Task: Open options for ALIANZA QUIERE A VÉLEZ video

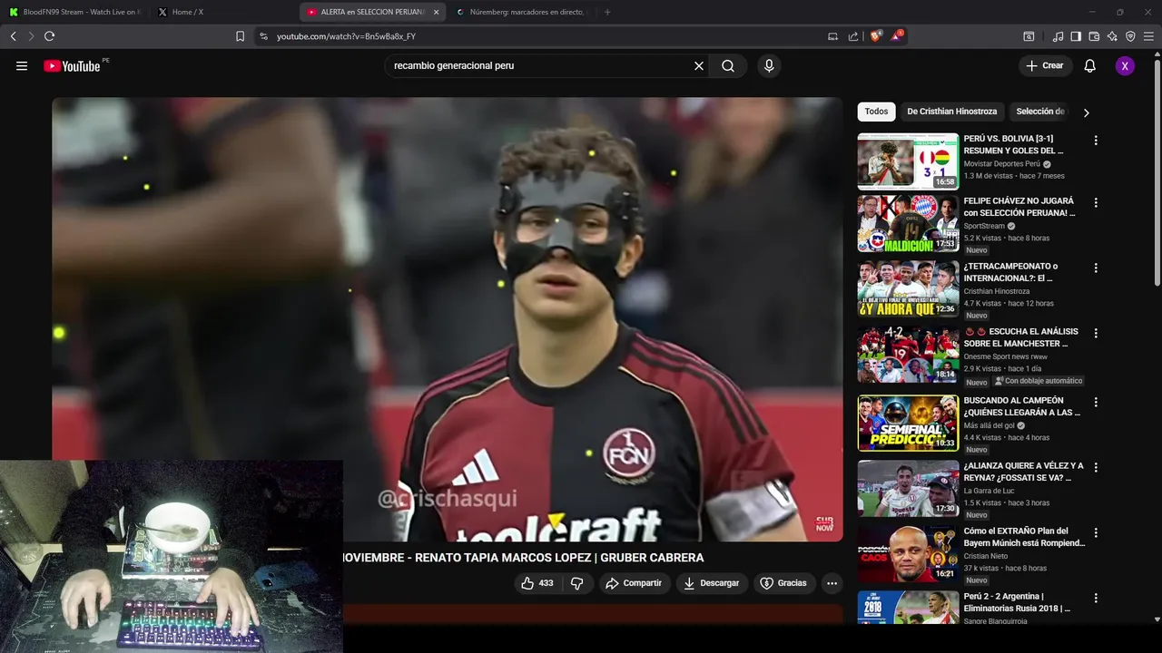Action: click(x=1096, y=467)
